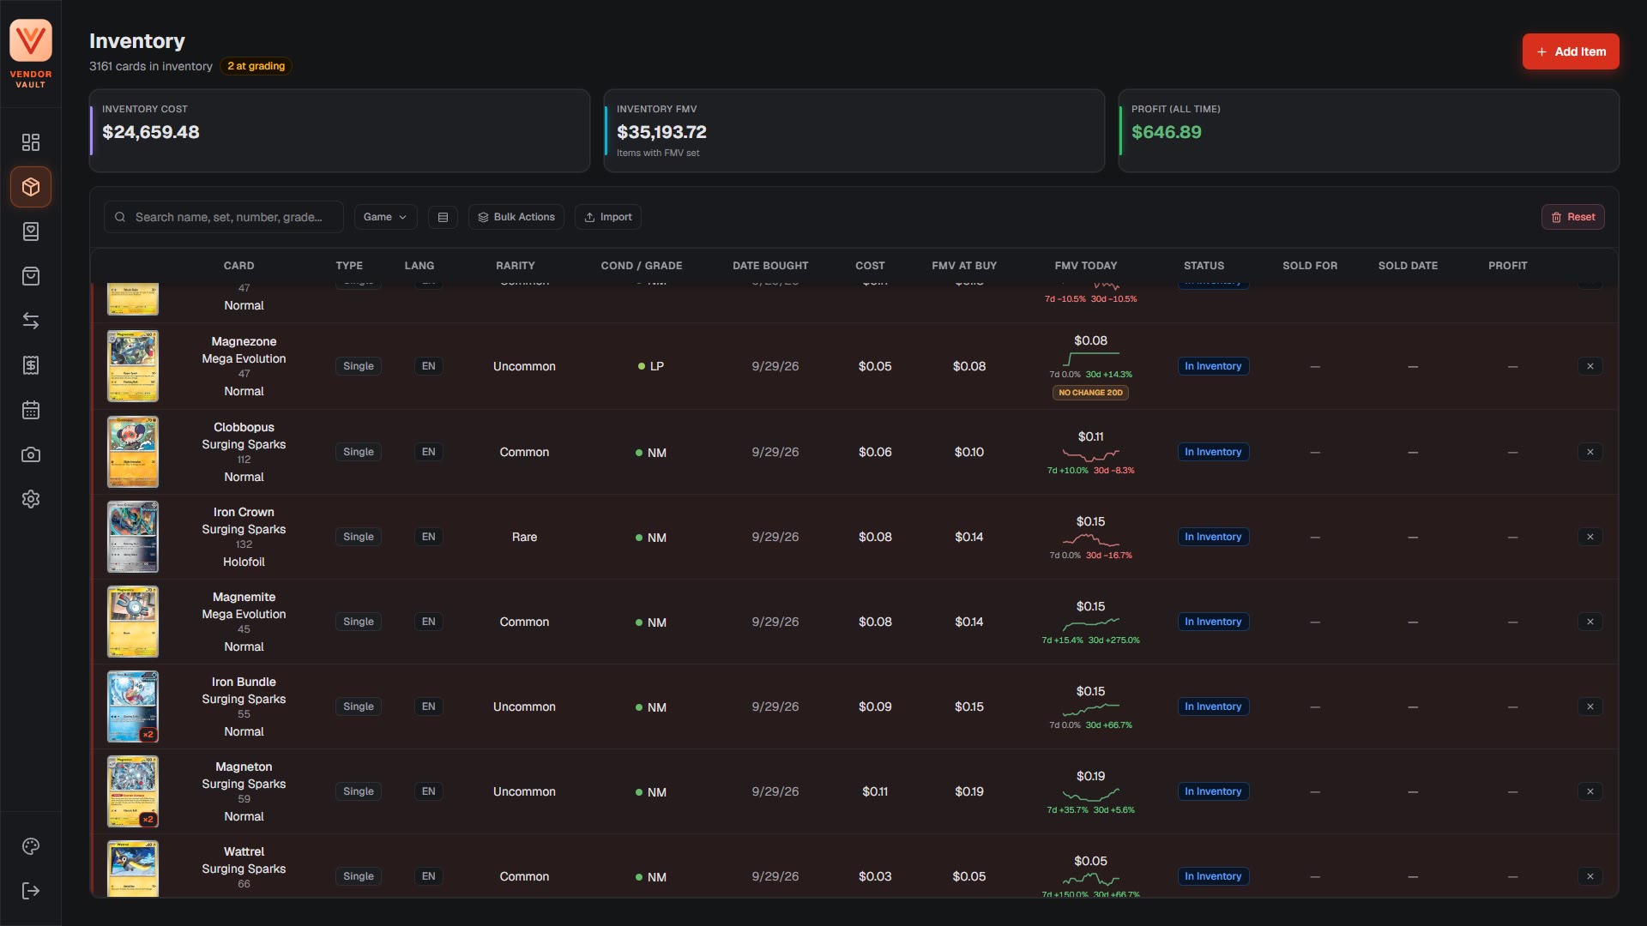This screenshot has width=1647, height=926.
Task: Open the trades swap-arrows sidebar icon
Action: point(31,321)
